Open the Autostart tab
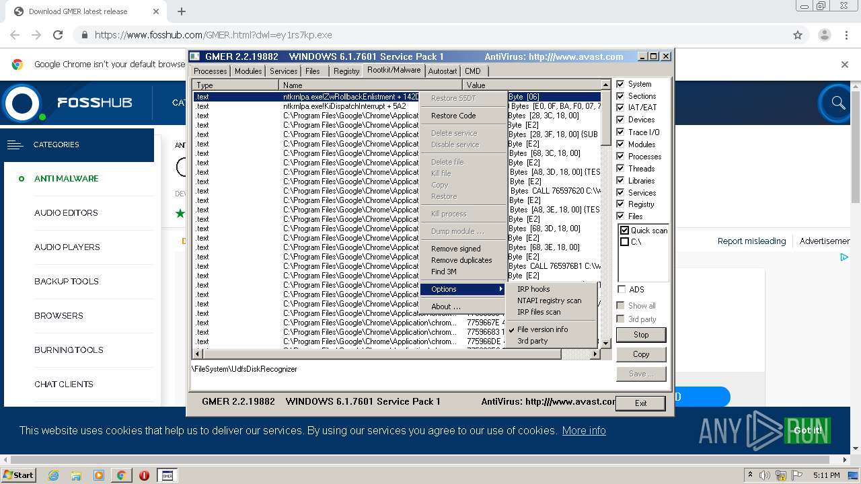This screenshot has height=484, width=861. 442,71
